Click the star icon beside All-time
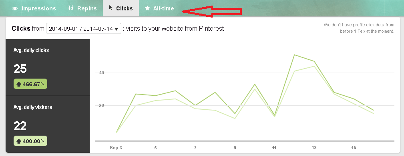 coord(147,8)
